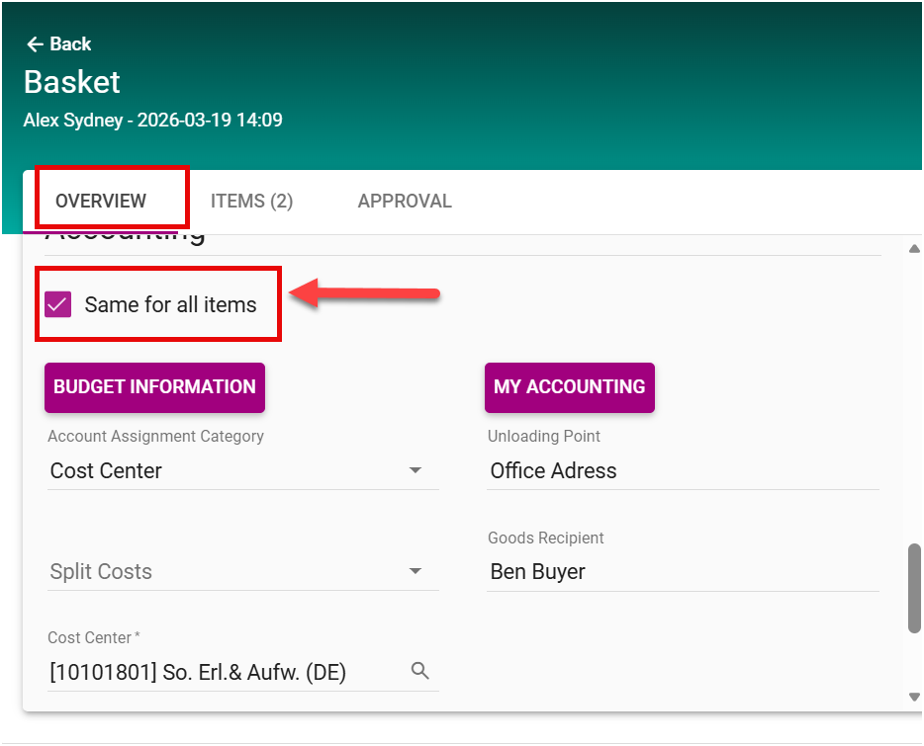Image resolution: width=924 pixels, height=746 pixels.
Task: Click into the Unloading Point field
Action: point(683,470)
